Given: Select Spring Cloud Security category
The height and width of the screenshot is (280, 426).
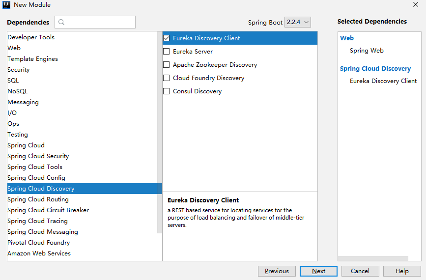Looking at the screenshot, I should coord(83,156).
